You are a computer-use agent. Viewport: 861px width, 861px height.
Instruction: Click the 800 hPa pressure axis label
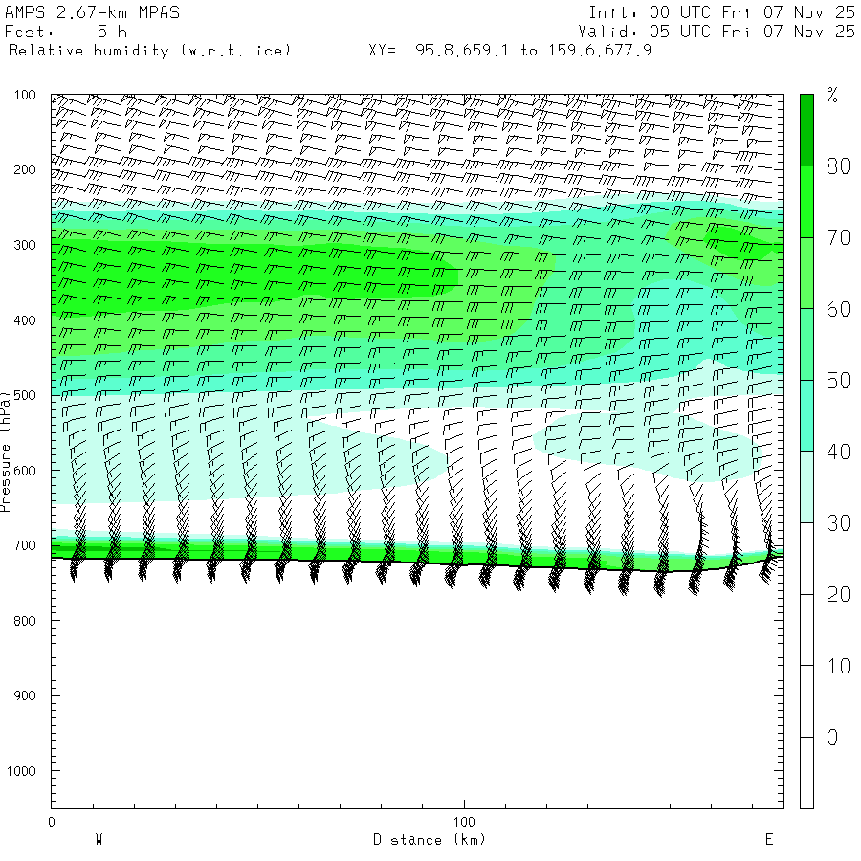point(25,621)
